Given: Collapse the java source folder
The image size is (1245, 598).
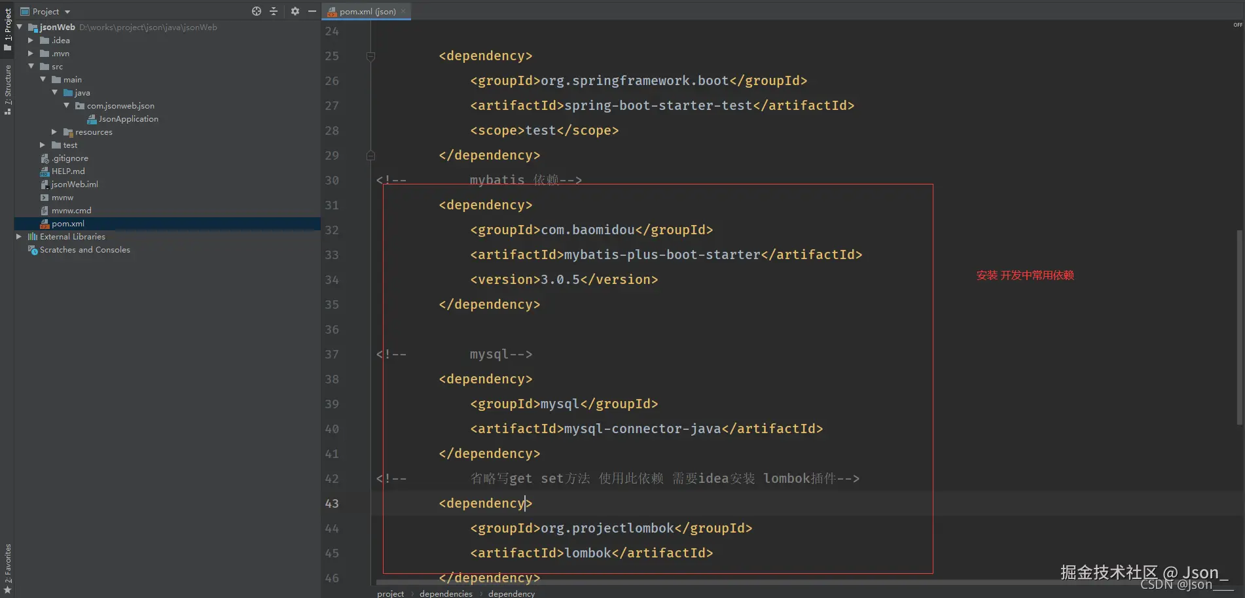Looking at the screenshot, I should pyautogui.click(x=54, y=92).
